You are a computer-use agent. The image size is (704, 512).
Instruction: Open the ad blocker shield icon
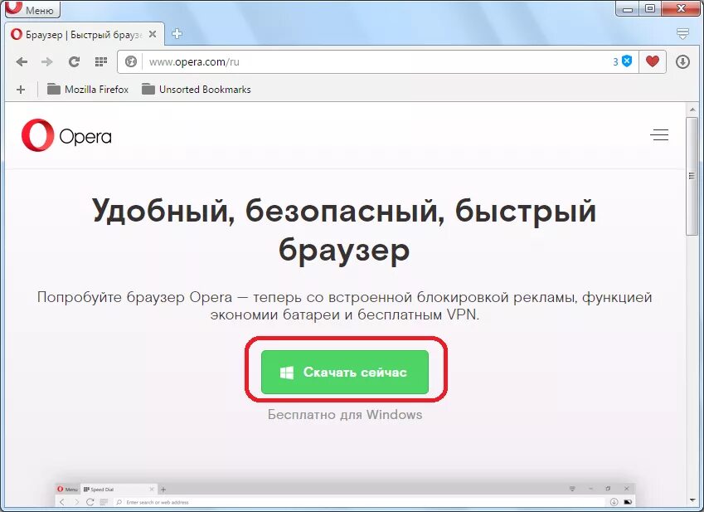(627, 61)
